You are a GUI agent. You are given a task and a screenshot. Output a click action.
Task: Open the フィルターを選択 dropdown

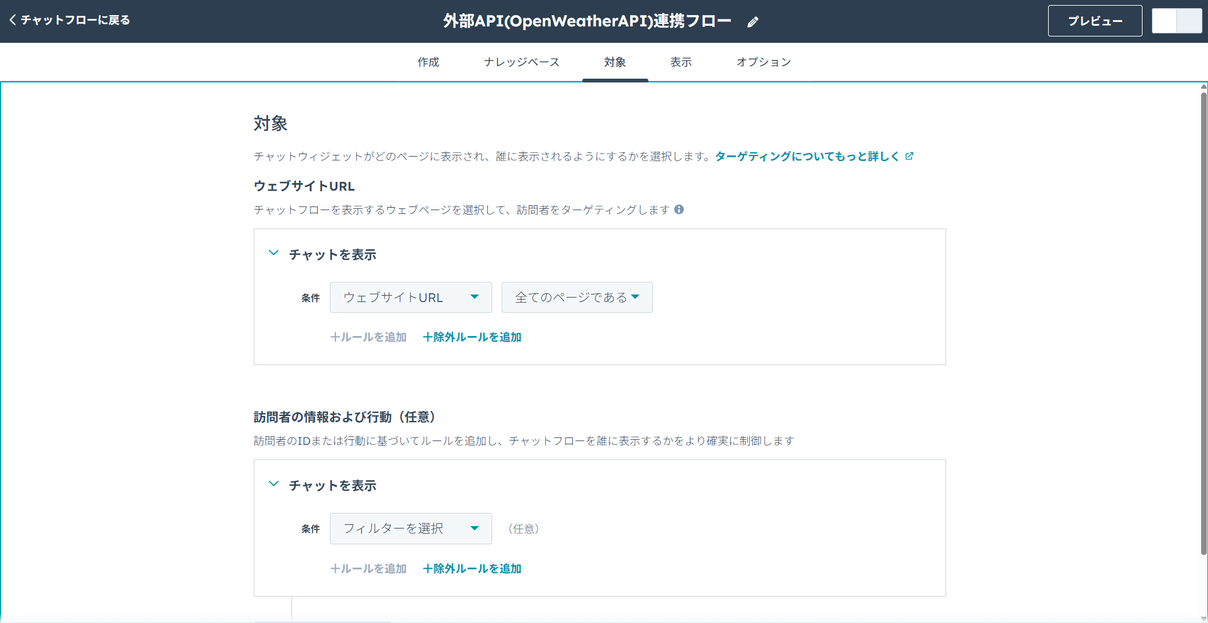tap(410, 529)
